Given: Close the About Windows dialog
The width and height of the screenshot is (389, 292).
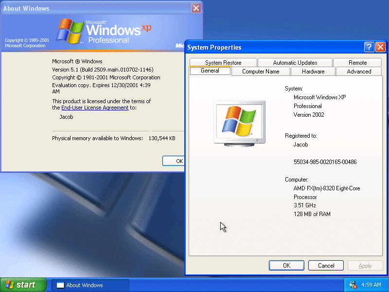Looking at the screenshot, I should click(x=196, y=8).
